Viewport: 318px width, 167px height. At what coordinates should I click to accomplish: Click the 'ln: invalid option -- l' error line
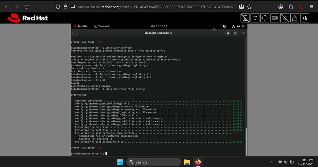coord(88,69)
